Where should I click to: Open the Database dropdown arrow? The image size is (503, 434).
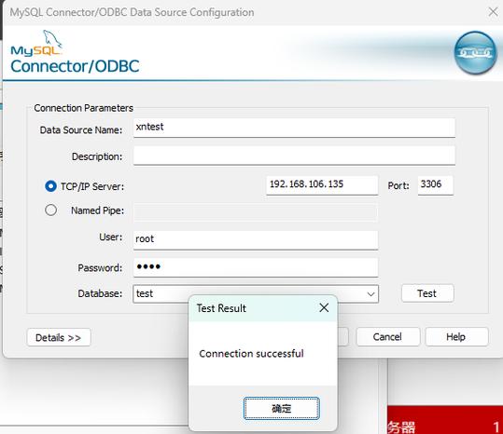point(370,293)
